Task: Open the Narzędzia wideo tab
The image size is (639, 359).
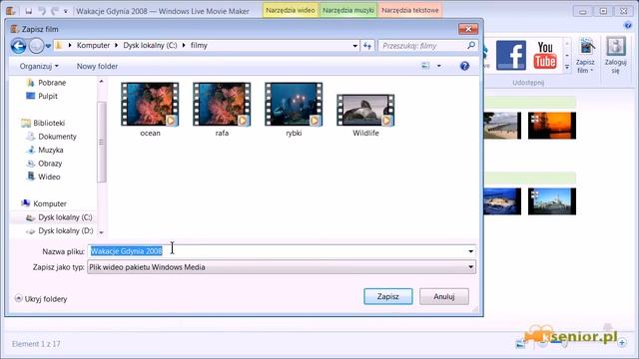Action: 291,10
